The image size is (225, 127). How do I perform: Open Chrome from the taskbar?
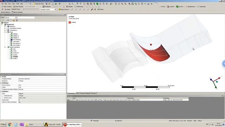coord(10,125)
